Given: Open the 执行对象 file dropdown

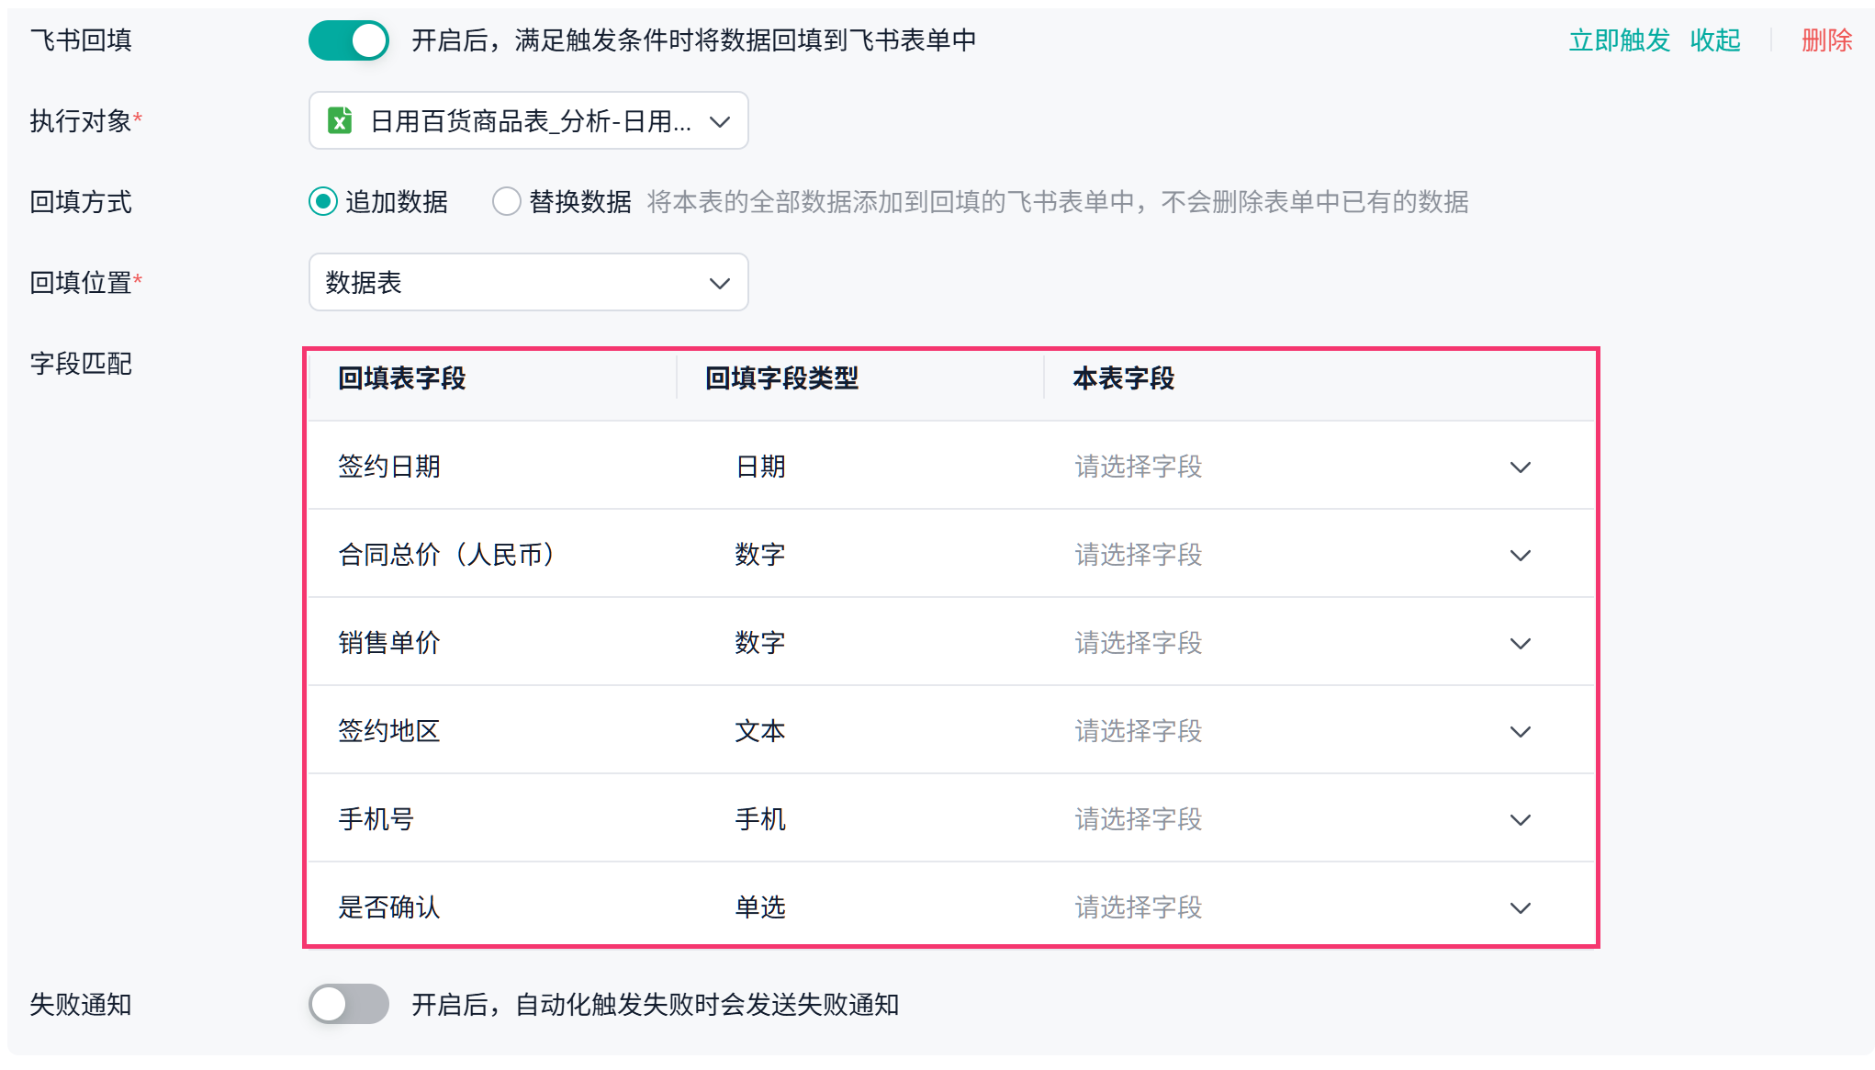Looking at the screenshot, I should [x=529, y=120].
